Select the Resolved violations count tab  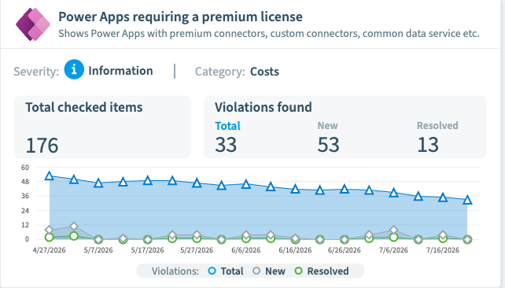[437, 137]
